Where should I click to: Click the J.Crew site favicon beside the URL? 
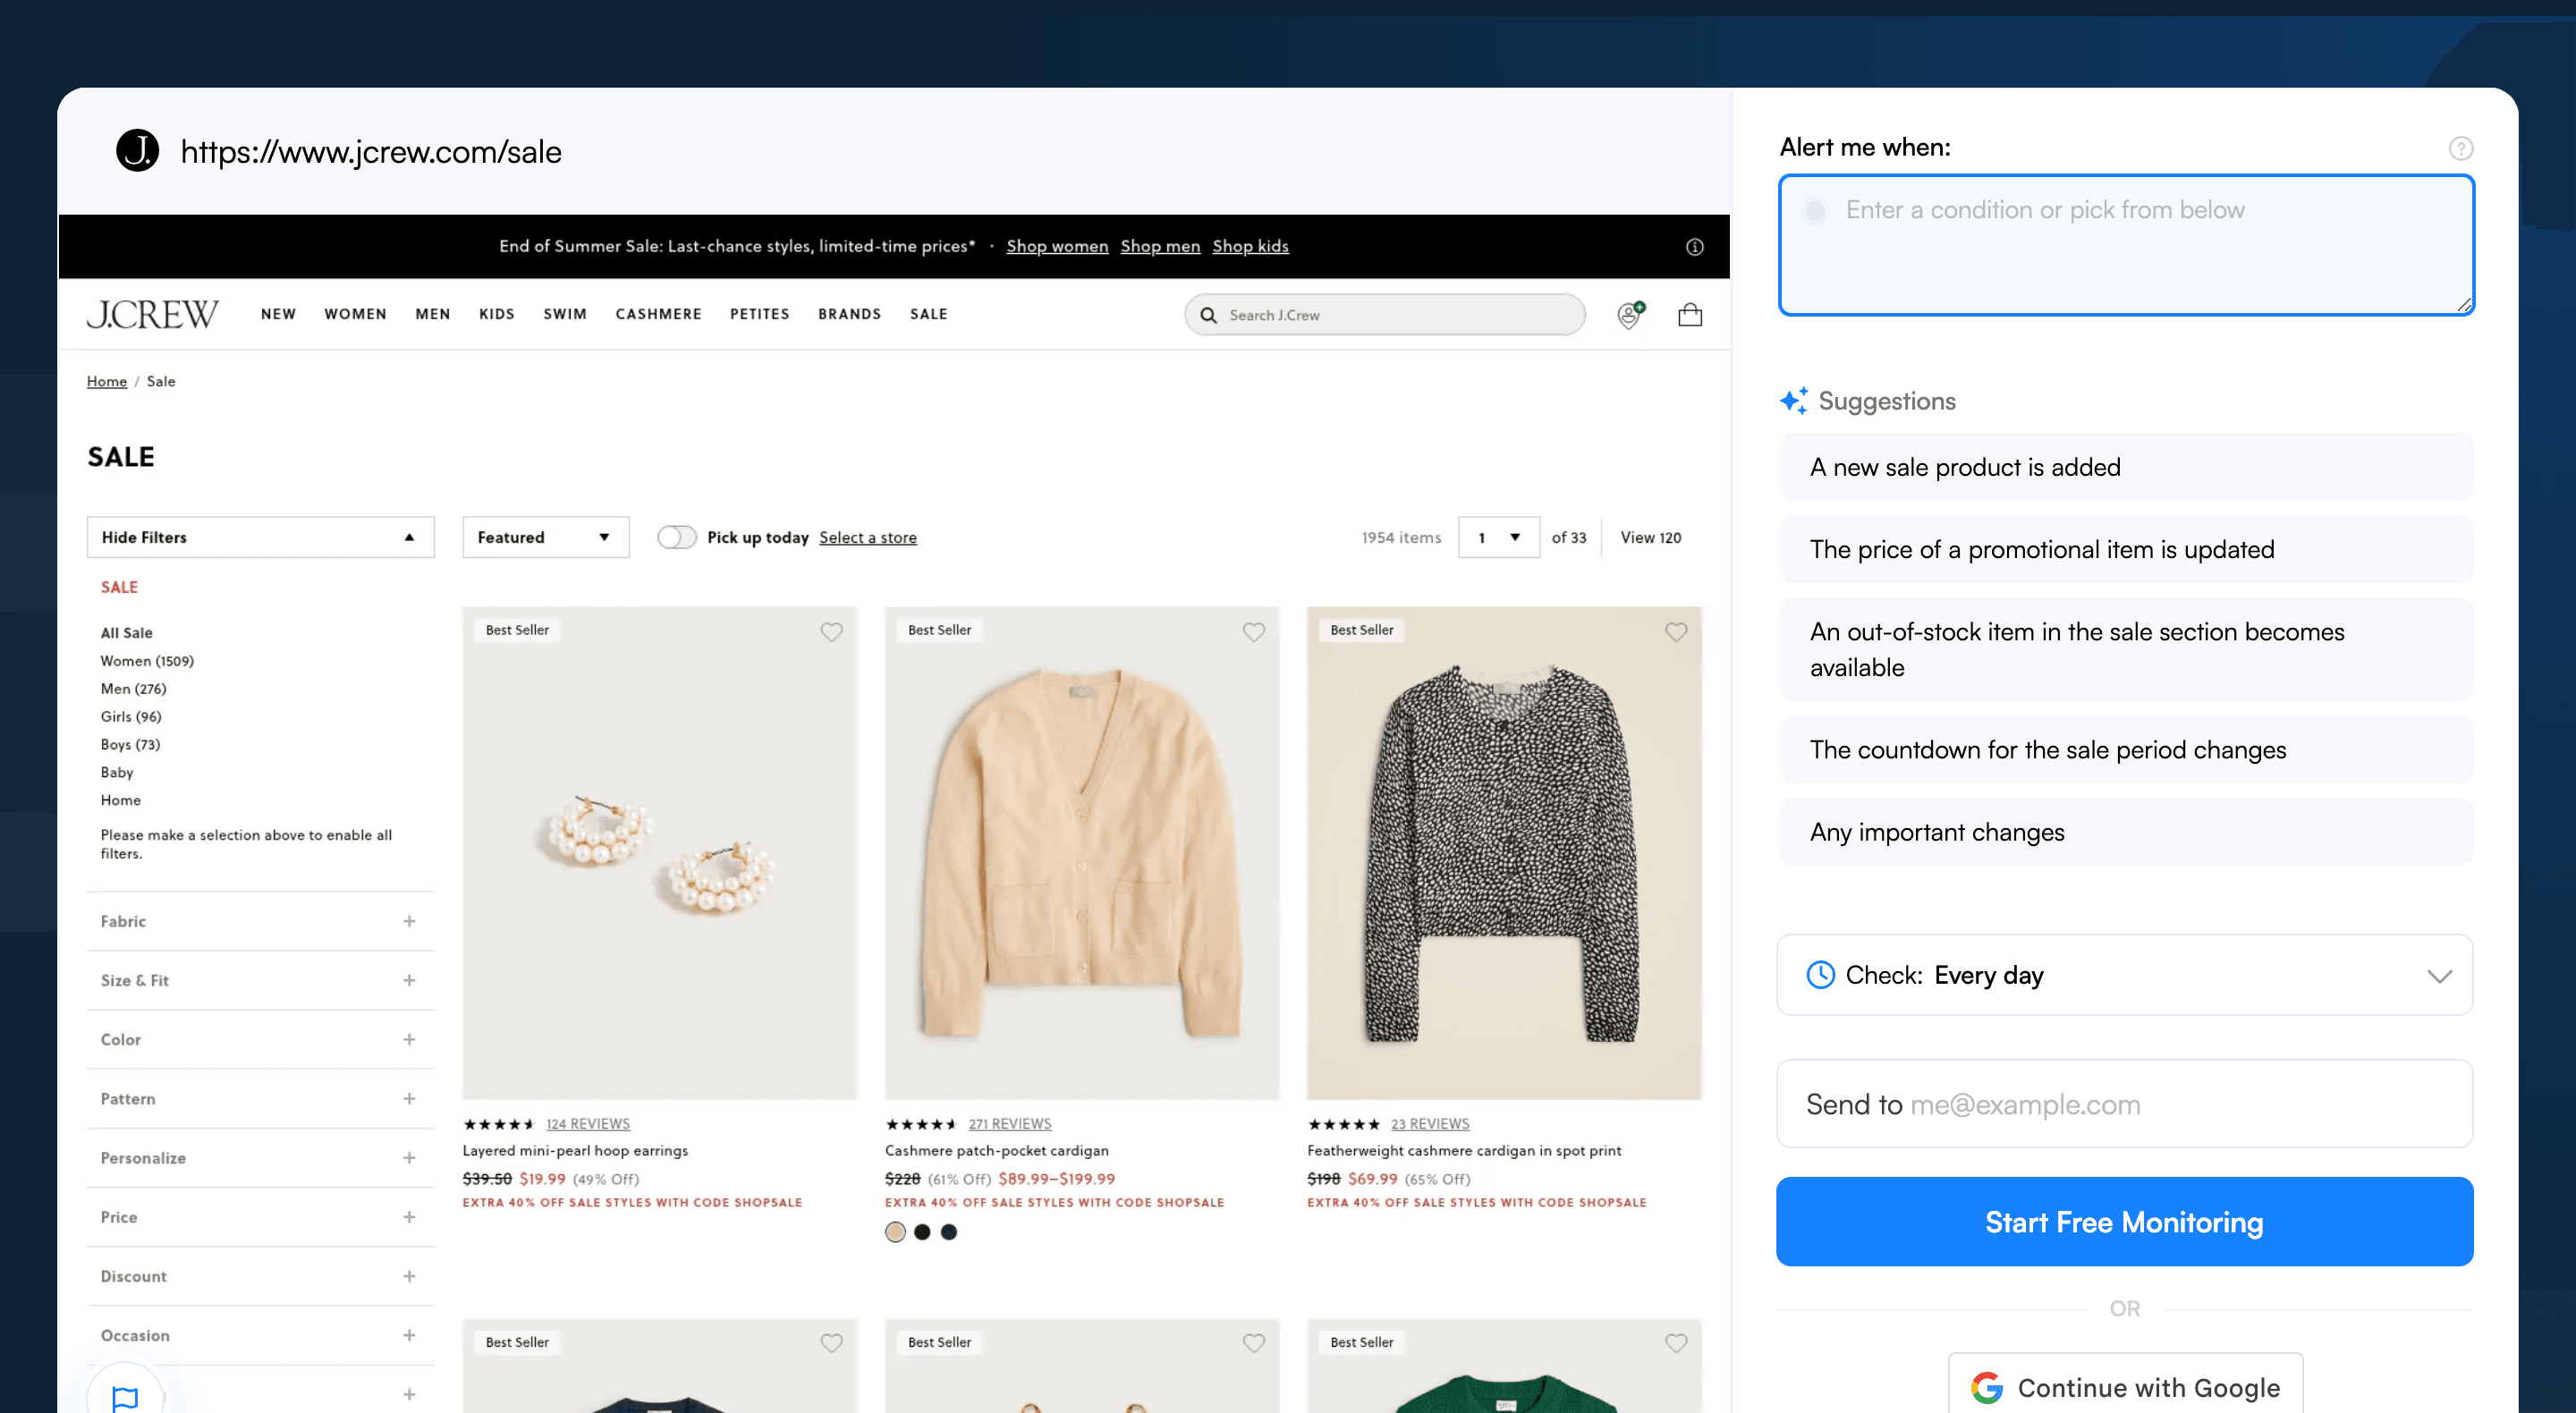(x=137, y=151)
